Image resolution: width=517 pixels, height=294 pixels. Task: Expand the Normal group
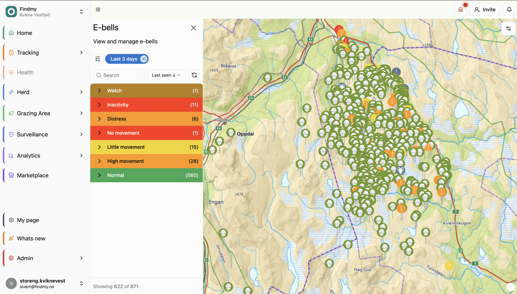click(146, 175)
